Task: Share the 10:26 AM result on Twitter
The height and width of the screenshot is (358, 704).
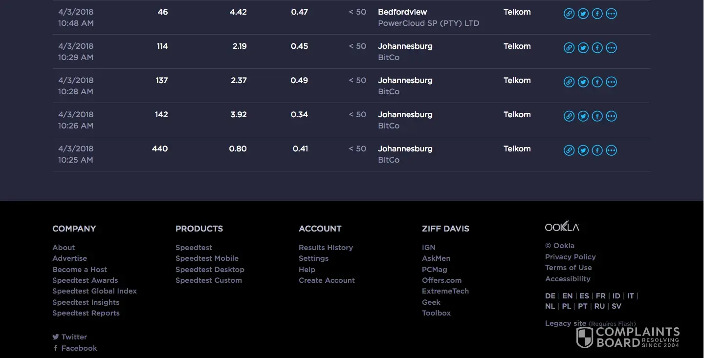Action: (x=583, y=116)
